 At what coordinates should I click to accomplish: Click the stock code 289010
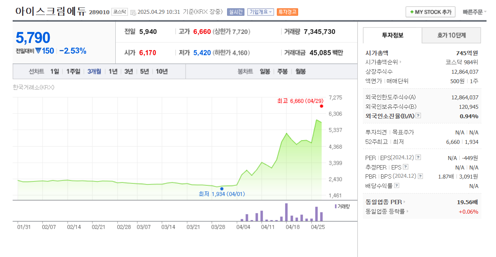(100, 12)
